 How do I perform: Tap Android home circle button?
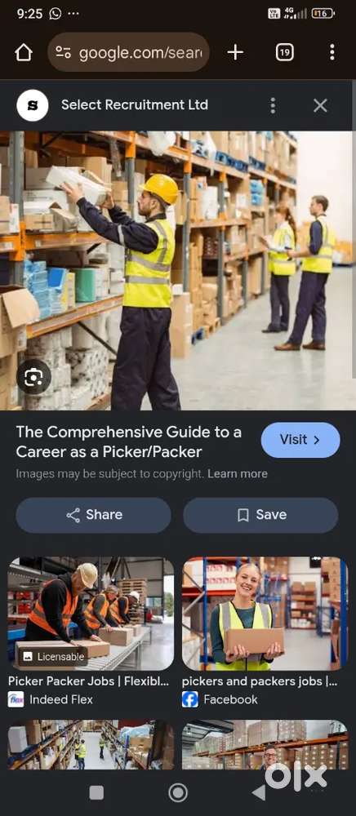(178, 792)
